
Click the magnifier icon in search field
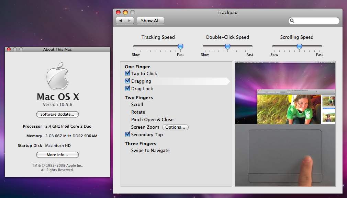[292, 21]
